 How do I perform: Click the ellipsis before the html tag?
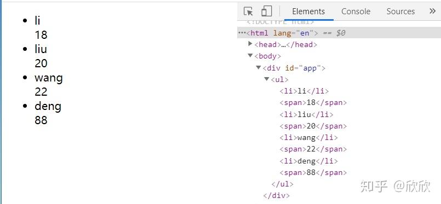(242, 33)
